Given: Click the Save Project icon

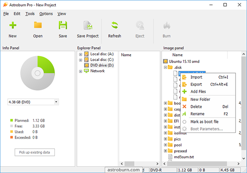Looking at the screenshot, I should (x=88, y=25).
